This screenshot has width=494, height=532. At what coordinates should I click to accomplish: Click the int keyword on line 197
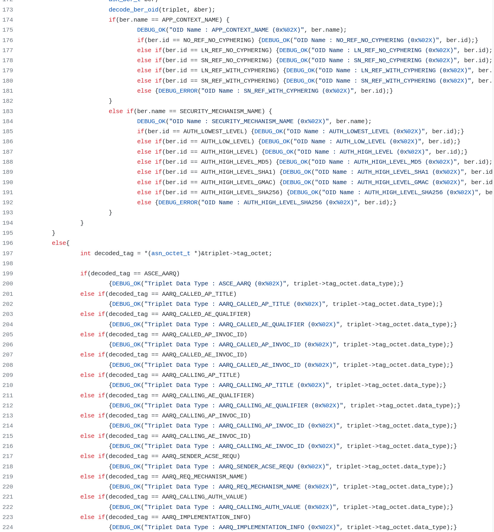coord(86,253)
